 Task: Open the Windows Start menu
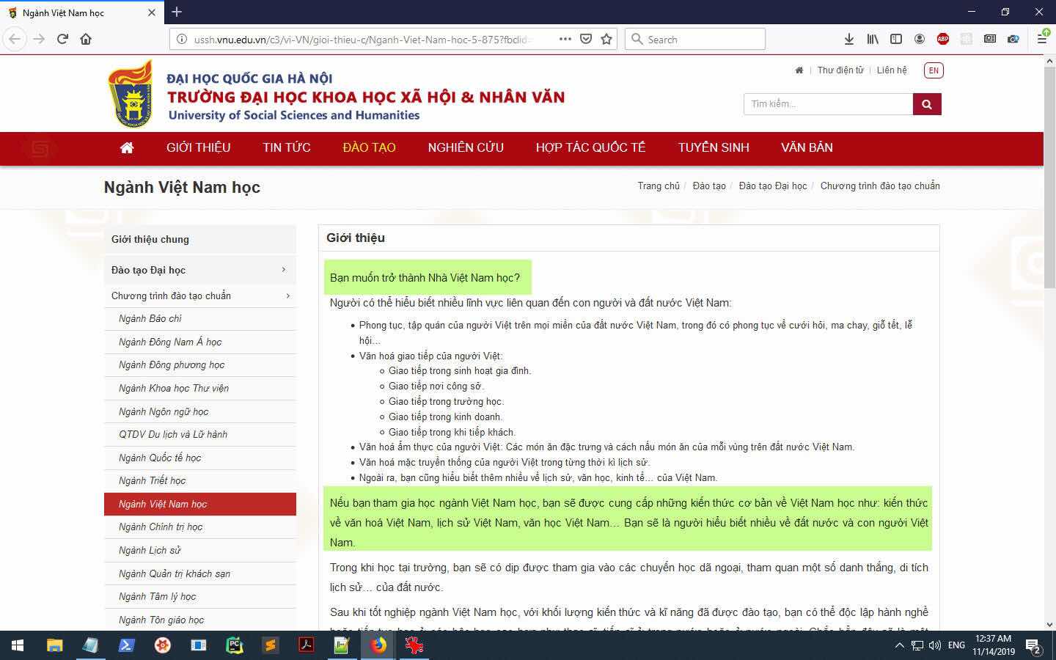[x=18, y=645]
